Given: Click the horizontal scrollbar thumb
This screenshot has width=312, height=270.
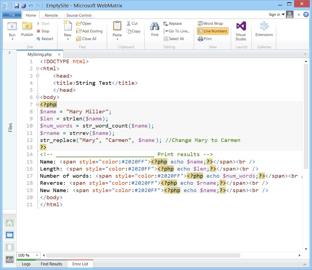Looking at the screenshot, I should click(x=143, y=255).
